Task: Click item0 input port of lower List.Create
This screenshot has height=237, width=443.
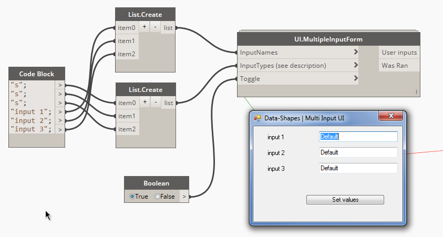Action: 127,103
